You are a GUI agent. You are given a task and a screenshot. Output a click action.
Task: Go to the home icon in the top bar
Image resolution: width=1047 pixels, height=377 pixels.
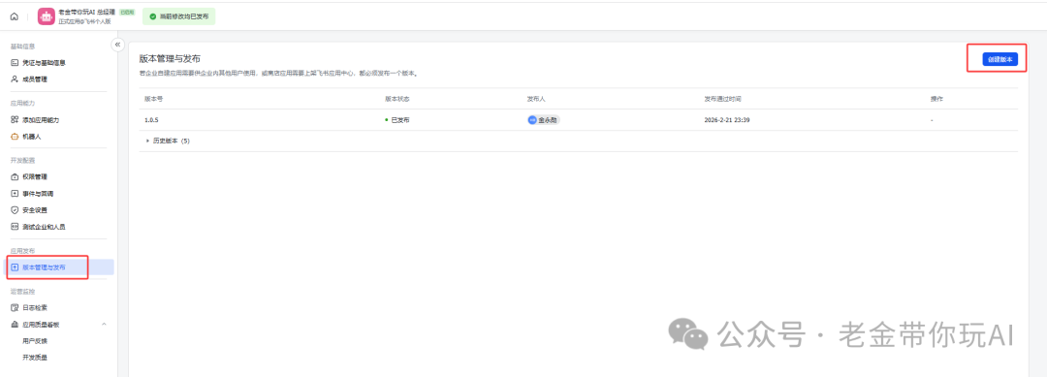point(14,16)
